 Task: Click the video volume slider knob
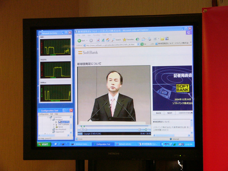click(x=146, y=130)
